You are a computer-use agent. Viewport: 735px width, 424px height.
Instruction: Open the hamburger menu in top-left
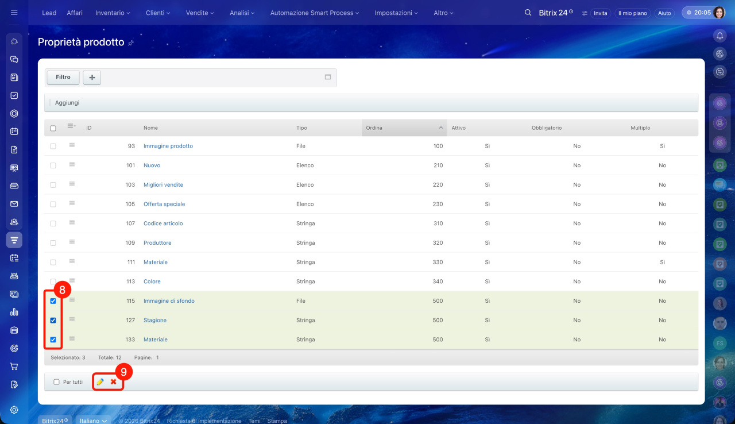14,13
